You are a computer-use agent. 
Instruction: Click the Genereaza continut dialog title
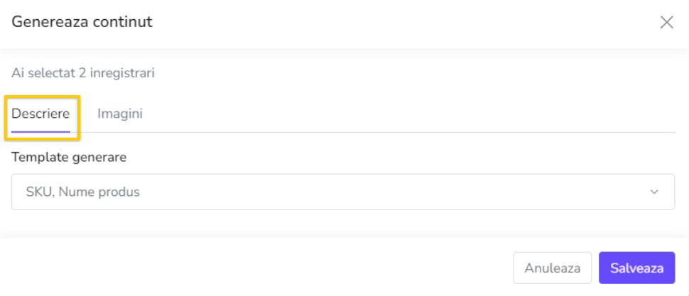click(82, 22)
